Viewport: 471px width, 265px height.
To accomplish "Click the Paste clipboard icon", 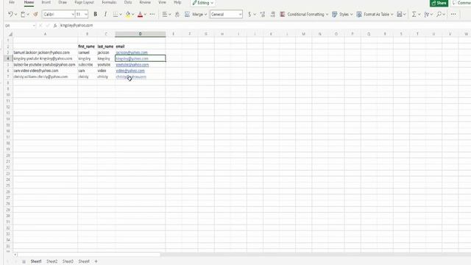I will [x=23, y=14].
